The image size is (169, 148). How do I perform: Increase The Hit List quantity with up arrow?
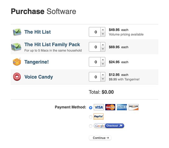[x=103, y=30]
